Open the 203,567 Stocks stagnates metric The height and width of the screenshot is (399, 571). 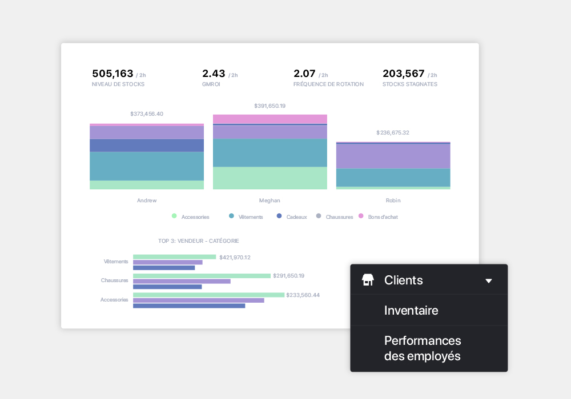(403, 74)
